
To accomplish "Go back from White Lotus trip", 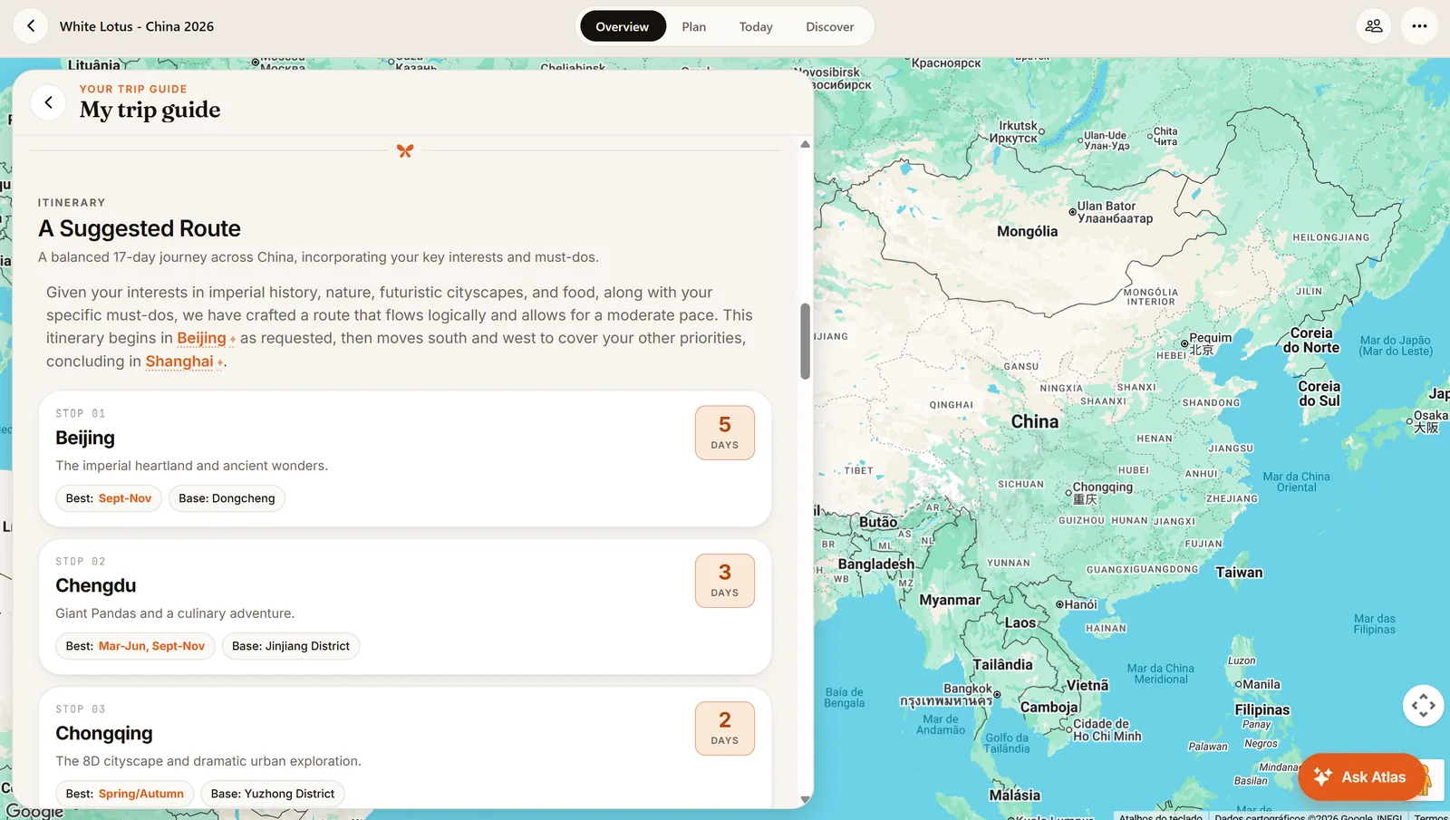I will [x=31, y=26].
